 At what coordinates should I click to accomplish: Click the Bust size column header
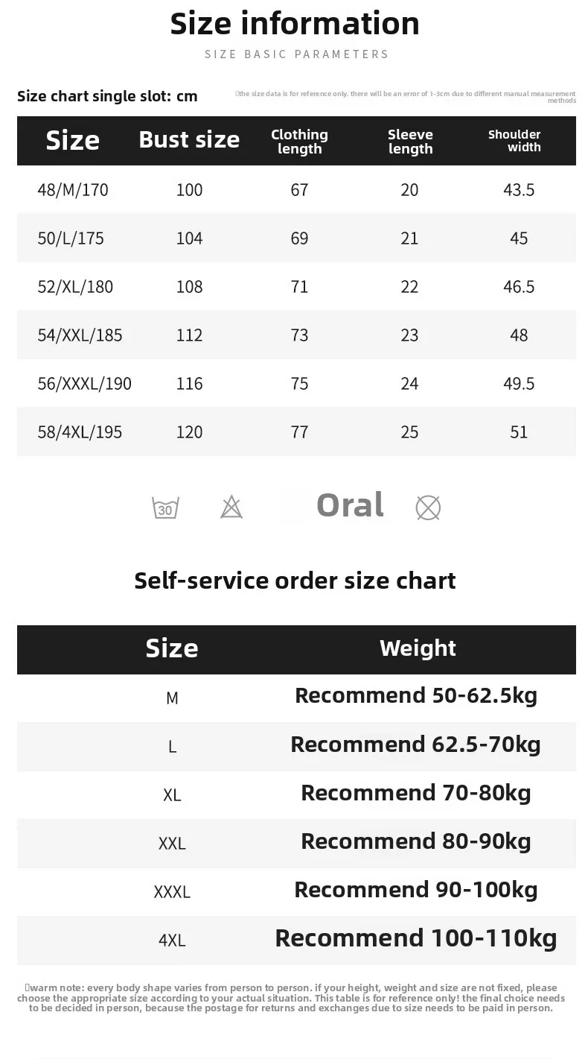pos(189,140)
